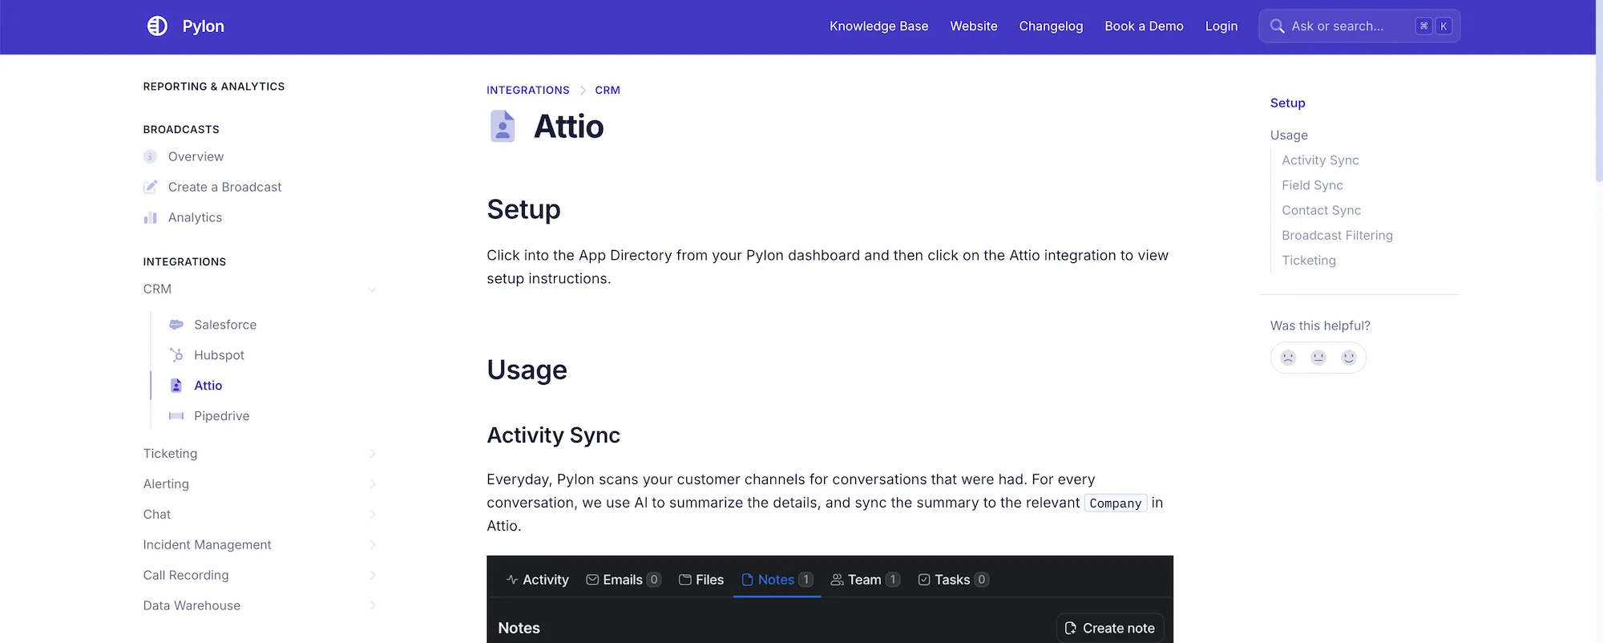
Task: Switch to the Emails tab
Action: tap(623, 580)
